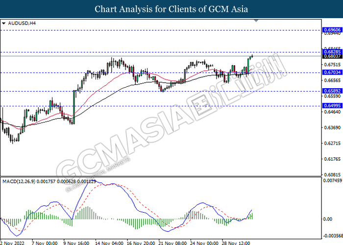
Task: Click the 14 Nov 04:00 time label
Action: pyautogui.click(x=109, y=243)
